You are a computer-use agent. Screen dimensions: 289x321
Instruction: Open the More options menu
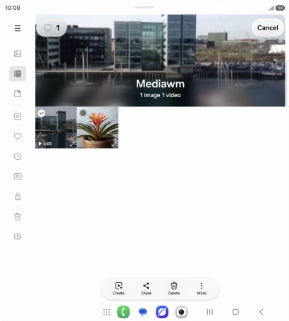[202, 289]
